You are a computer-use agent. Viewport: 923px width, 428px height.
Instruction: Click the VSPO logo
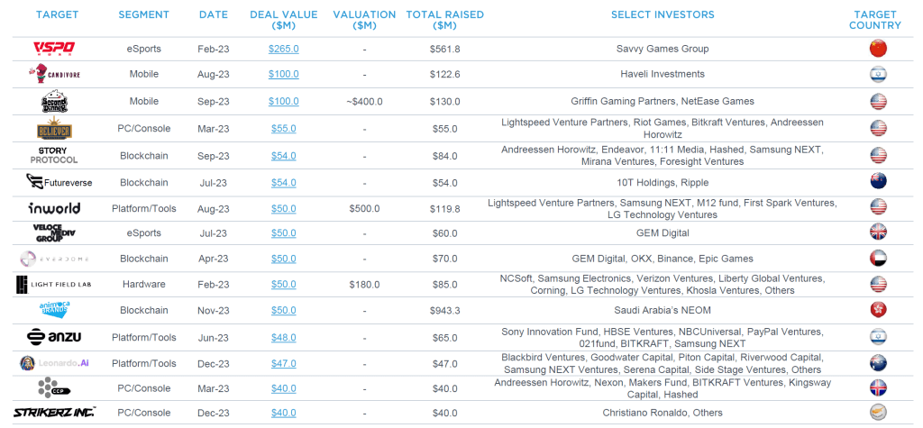click(53, 49)
